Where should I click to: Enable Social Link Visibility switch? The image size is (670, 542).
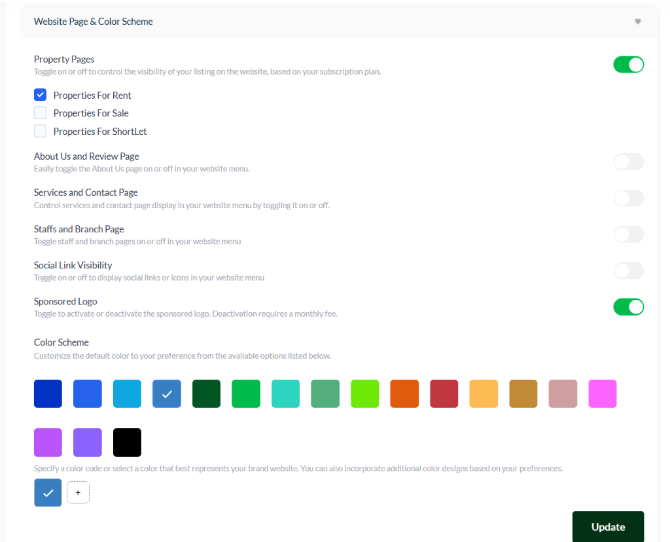tap(628, 271)
